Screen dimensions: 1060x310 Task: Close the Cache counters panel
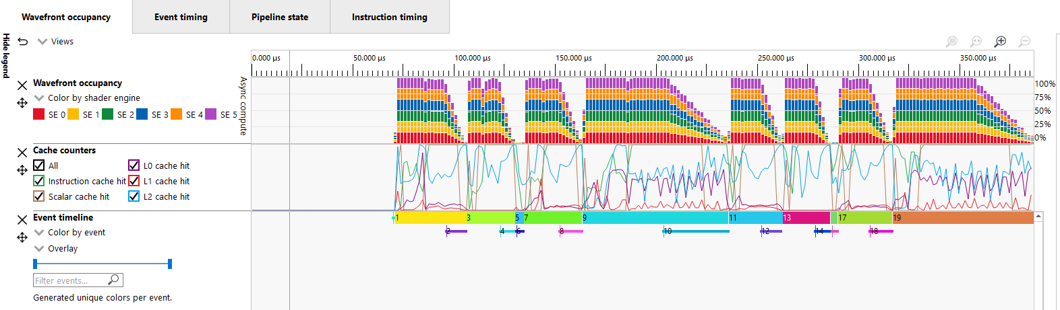[x=22, y=153]
